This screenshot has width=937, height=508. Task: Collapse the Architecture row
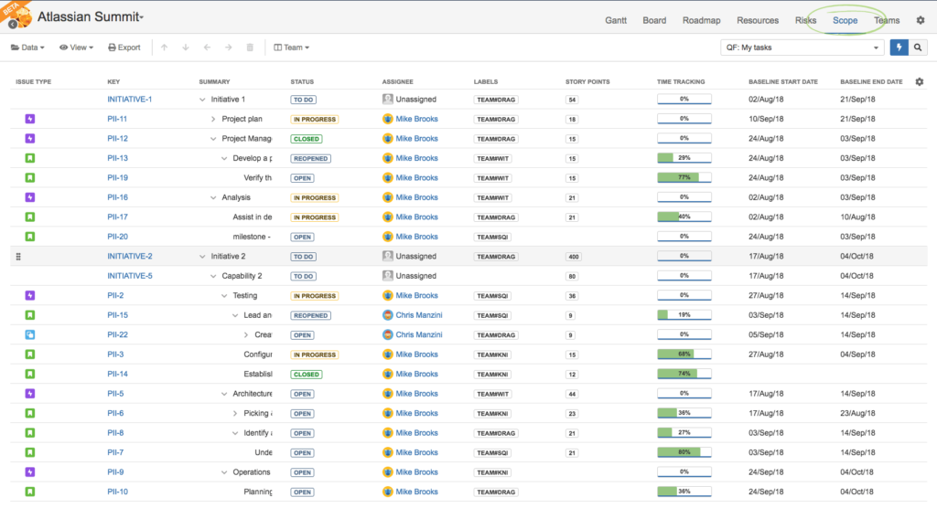224,394
